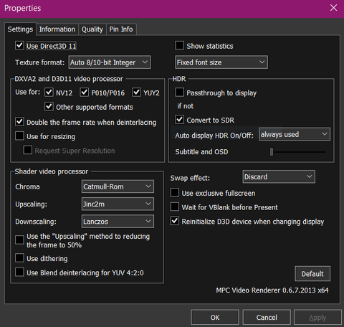344x327 pixels.
Task: Open the Chroma Catmull-Rom dropdown
Action: 118,186
